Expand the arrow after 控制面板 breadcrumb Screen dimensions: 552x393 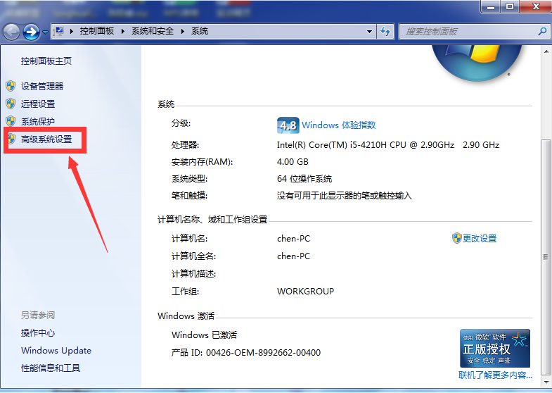click(123, 32)
